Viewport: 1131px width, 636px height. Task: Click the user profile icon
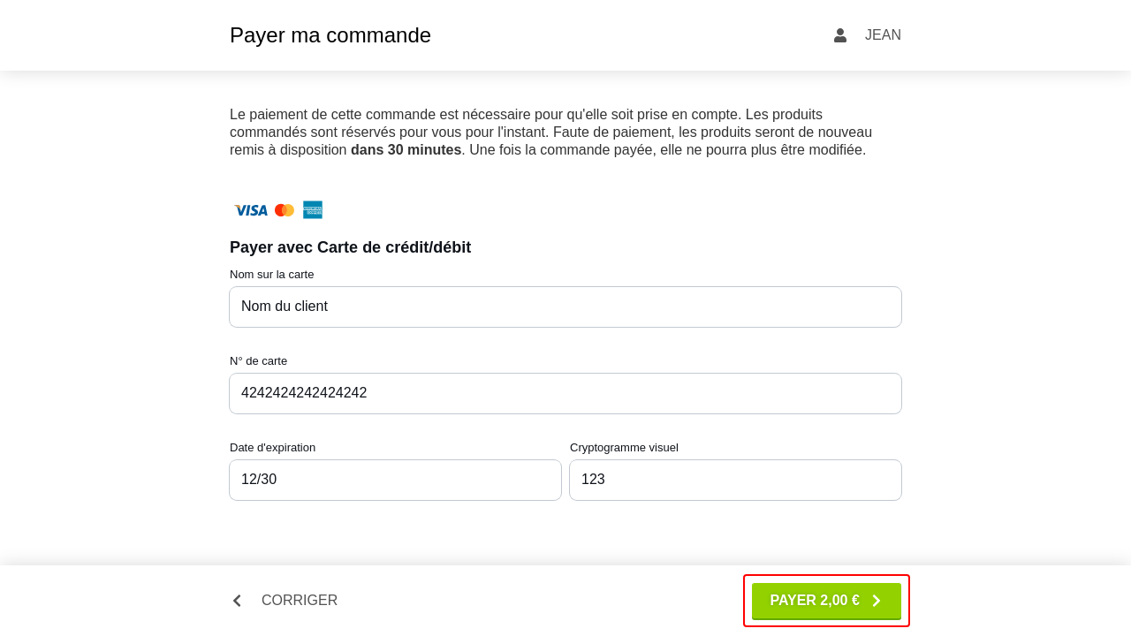(840, 35)
